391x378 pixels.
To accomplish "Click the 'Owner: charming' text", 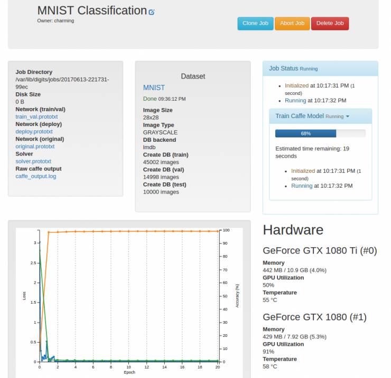I will coord(55,21).
